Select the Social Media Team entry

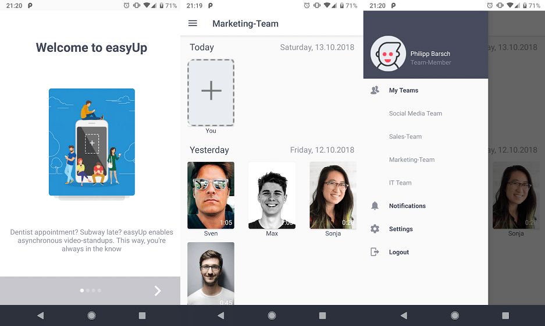(x=415, y=114)
